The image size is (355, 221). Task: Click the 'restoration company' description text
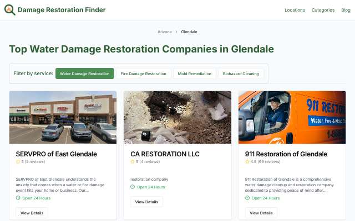coord(149,179)
